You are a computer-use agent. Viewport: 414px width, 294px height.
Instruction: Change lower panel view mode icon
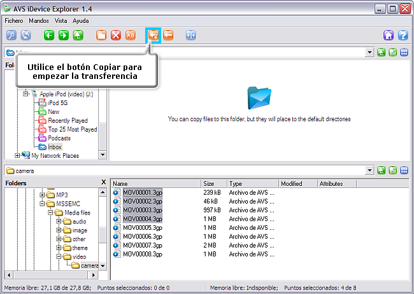(404, 171)
